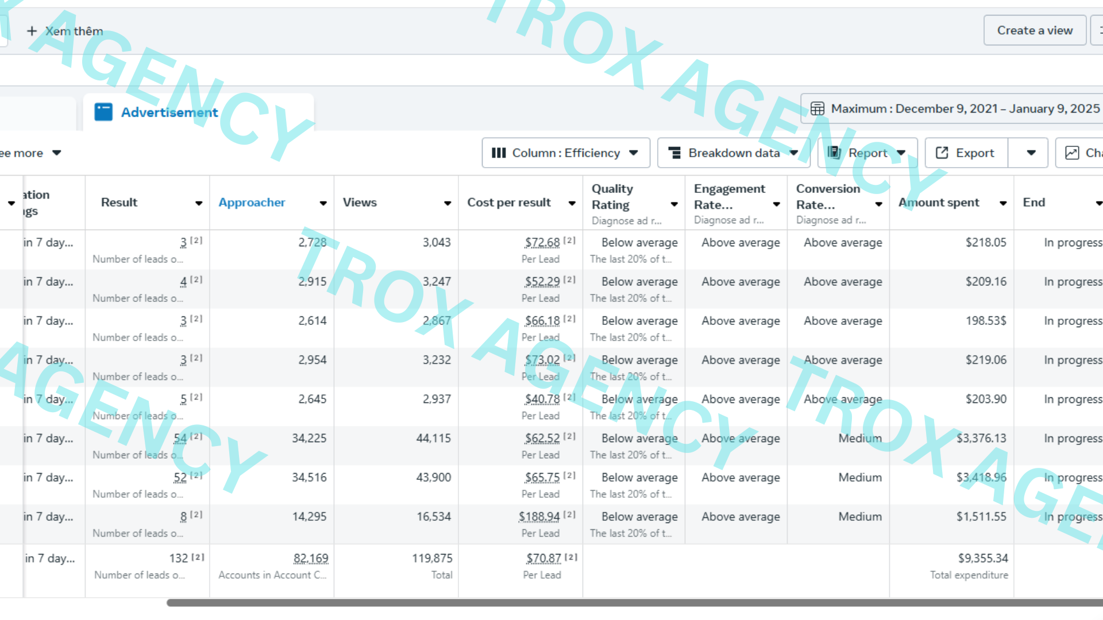Click the Amount spent cell 198.53$

[986, 320]
